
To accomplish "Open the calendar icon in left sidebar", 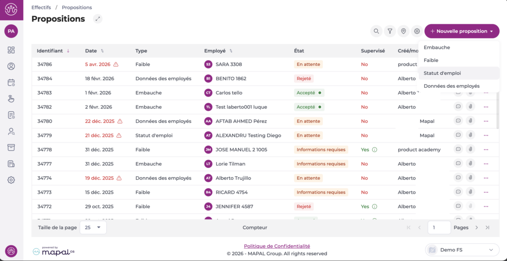I will [x=11, y=83].
